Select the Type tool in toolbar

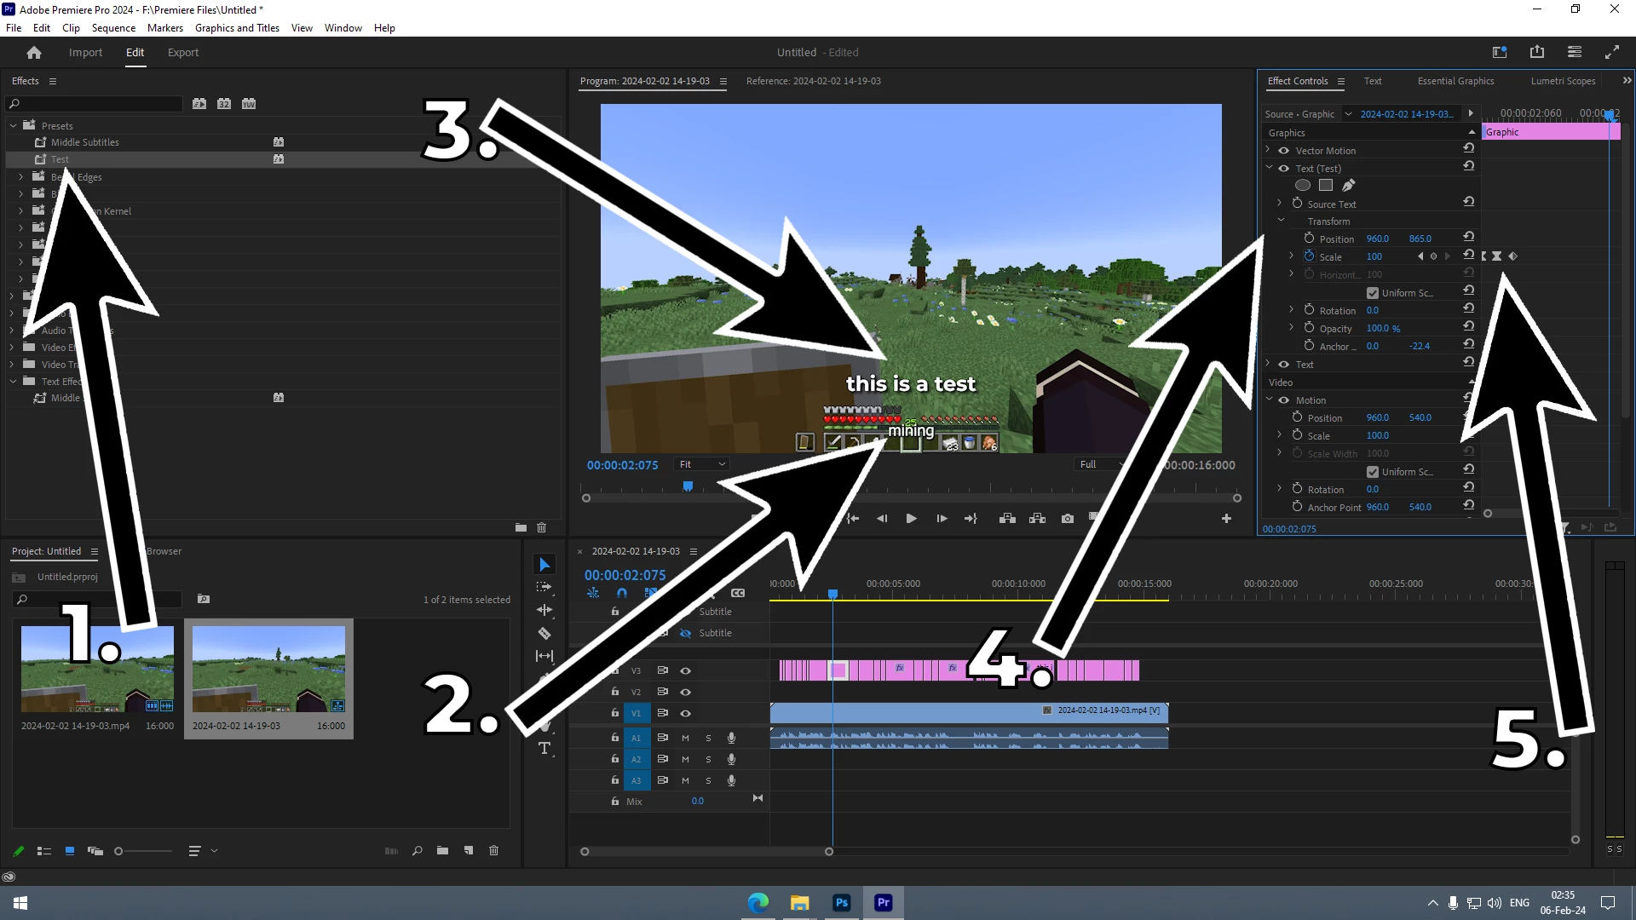[x=544, y=749]
